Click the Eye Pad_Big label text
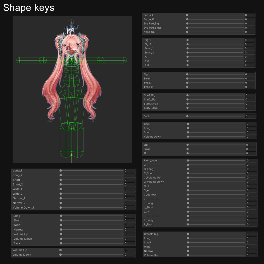 tap(151, 23)
